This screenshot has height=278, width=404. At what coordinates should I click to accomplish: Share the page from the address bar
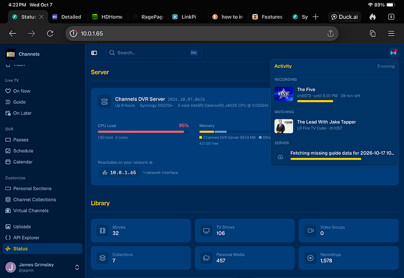coord(331,33)
